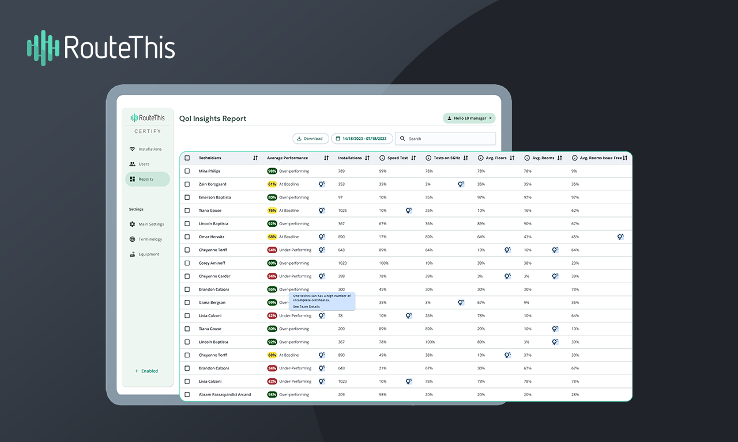Image resolution: width=738 pixels, height=442 pixels.
Task: Open Zain Korsgaard's Tests on 5GHz insight lightbulb
Action: point(461,184)
